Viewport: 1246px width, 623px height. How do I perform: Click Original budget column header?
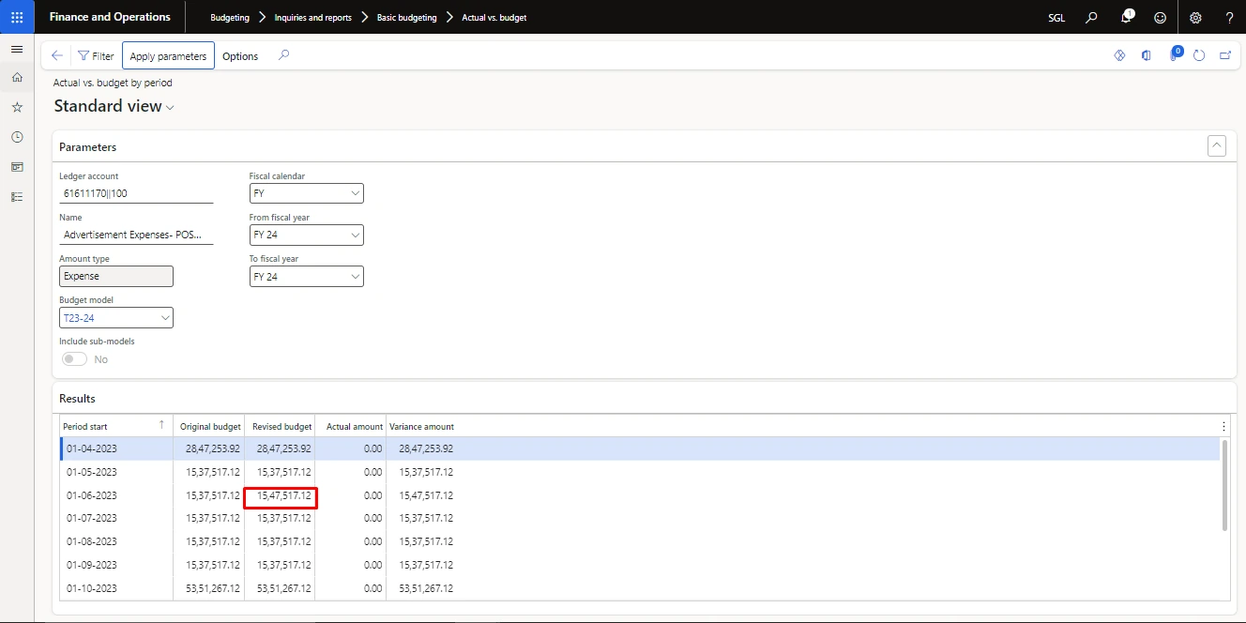coord(208,426)
